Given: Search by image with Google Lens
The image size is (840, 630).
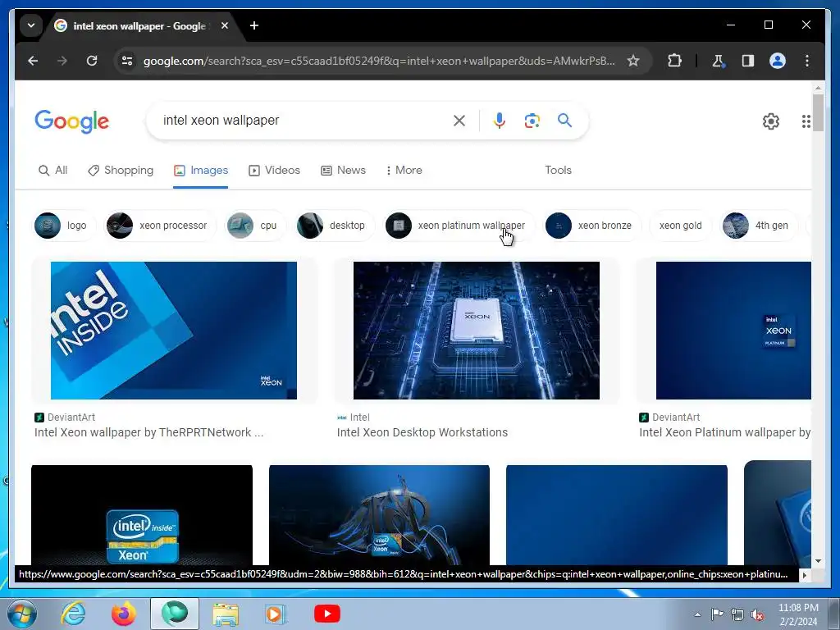Looking at the screenshot, I should 532,121.
